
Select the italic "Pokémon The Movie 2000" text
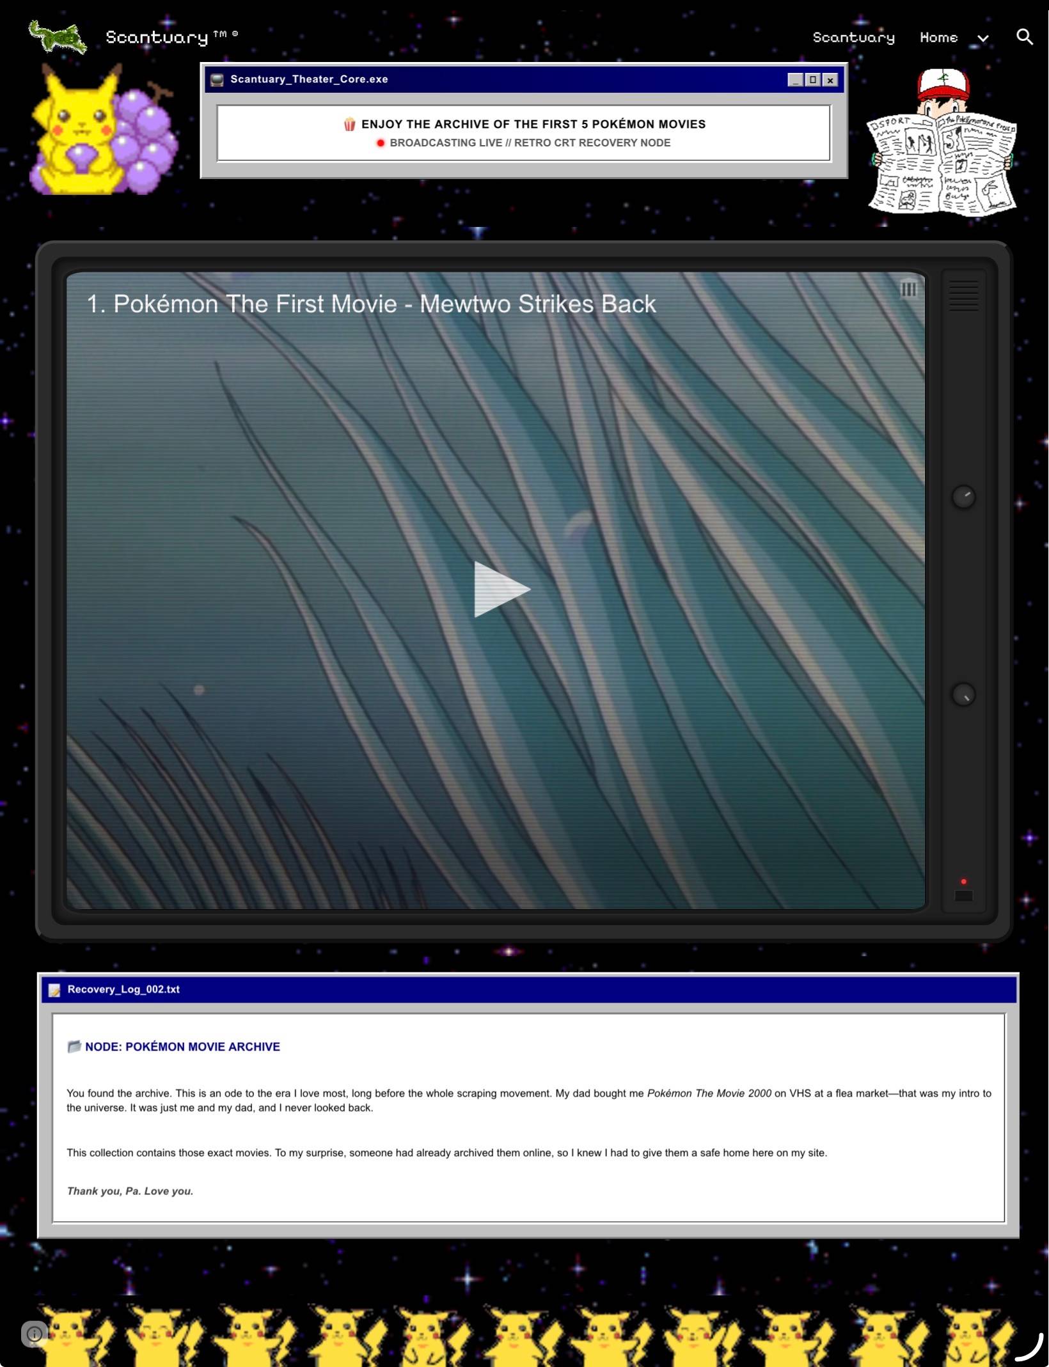click(x=709, y=1093)
